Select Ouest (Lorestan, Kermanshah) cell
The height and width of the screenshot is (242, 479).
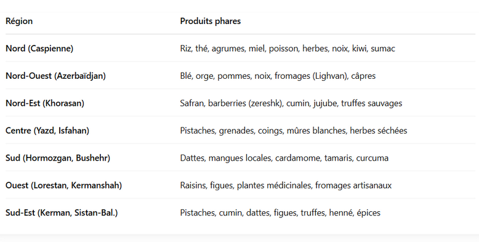click(63, 185)
